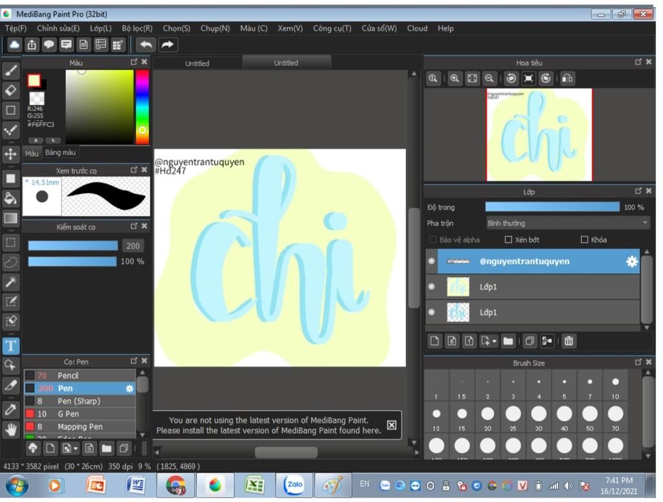Open the Pha trộn blend mode dropdown

tap(567, 223)
